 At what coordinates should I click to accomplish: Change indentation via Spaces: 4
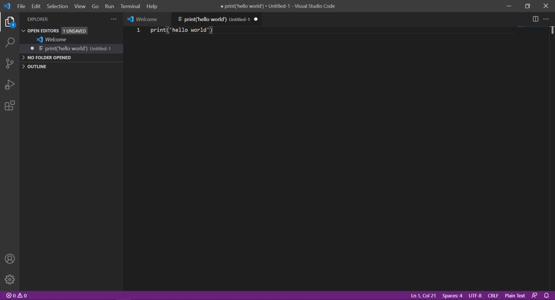click(x=452, y=295)
